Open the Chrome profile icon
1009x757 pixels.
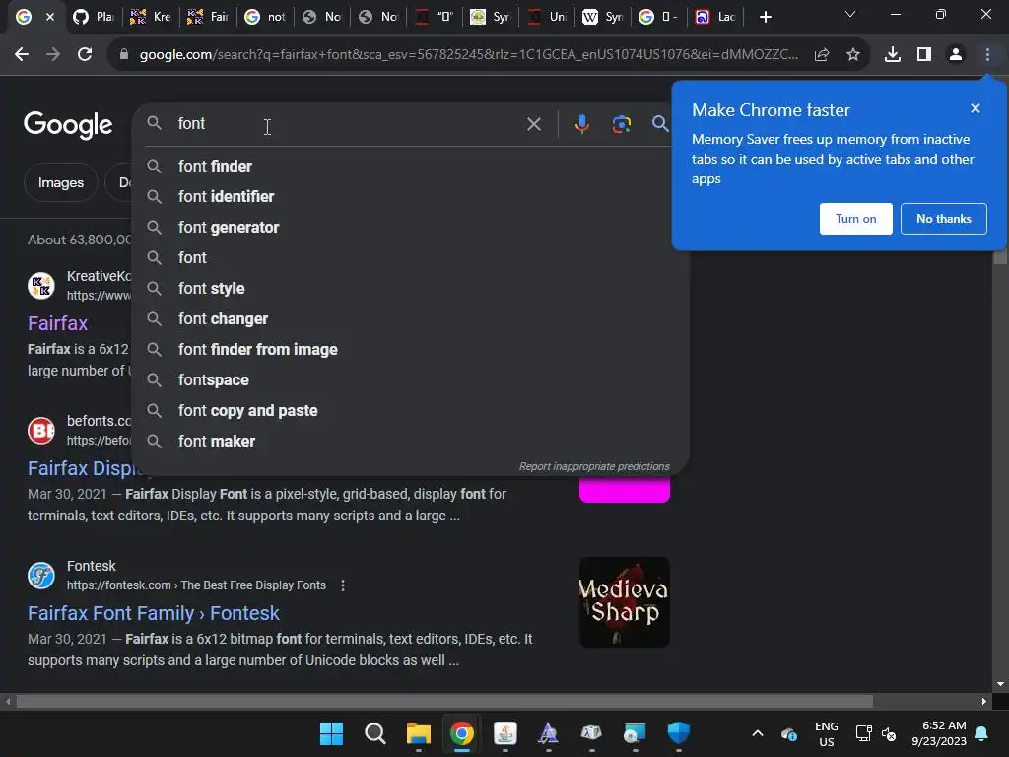[956, 55]
